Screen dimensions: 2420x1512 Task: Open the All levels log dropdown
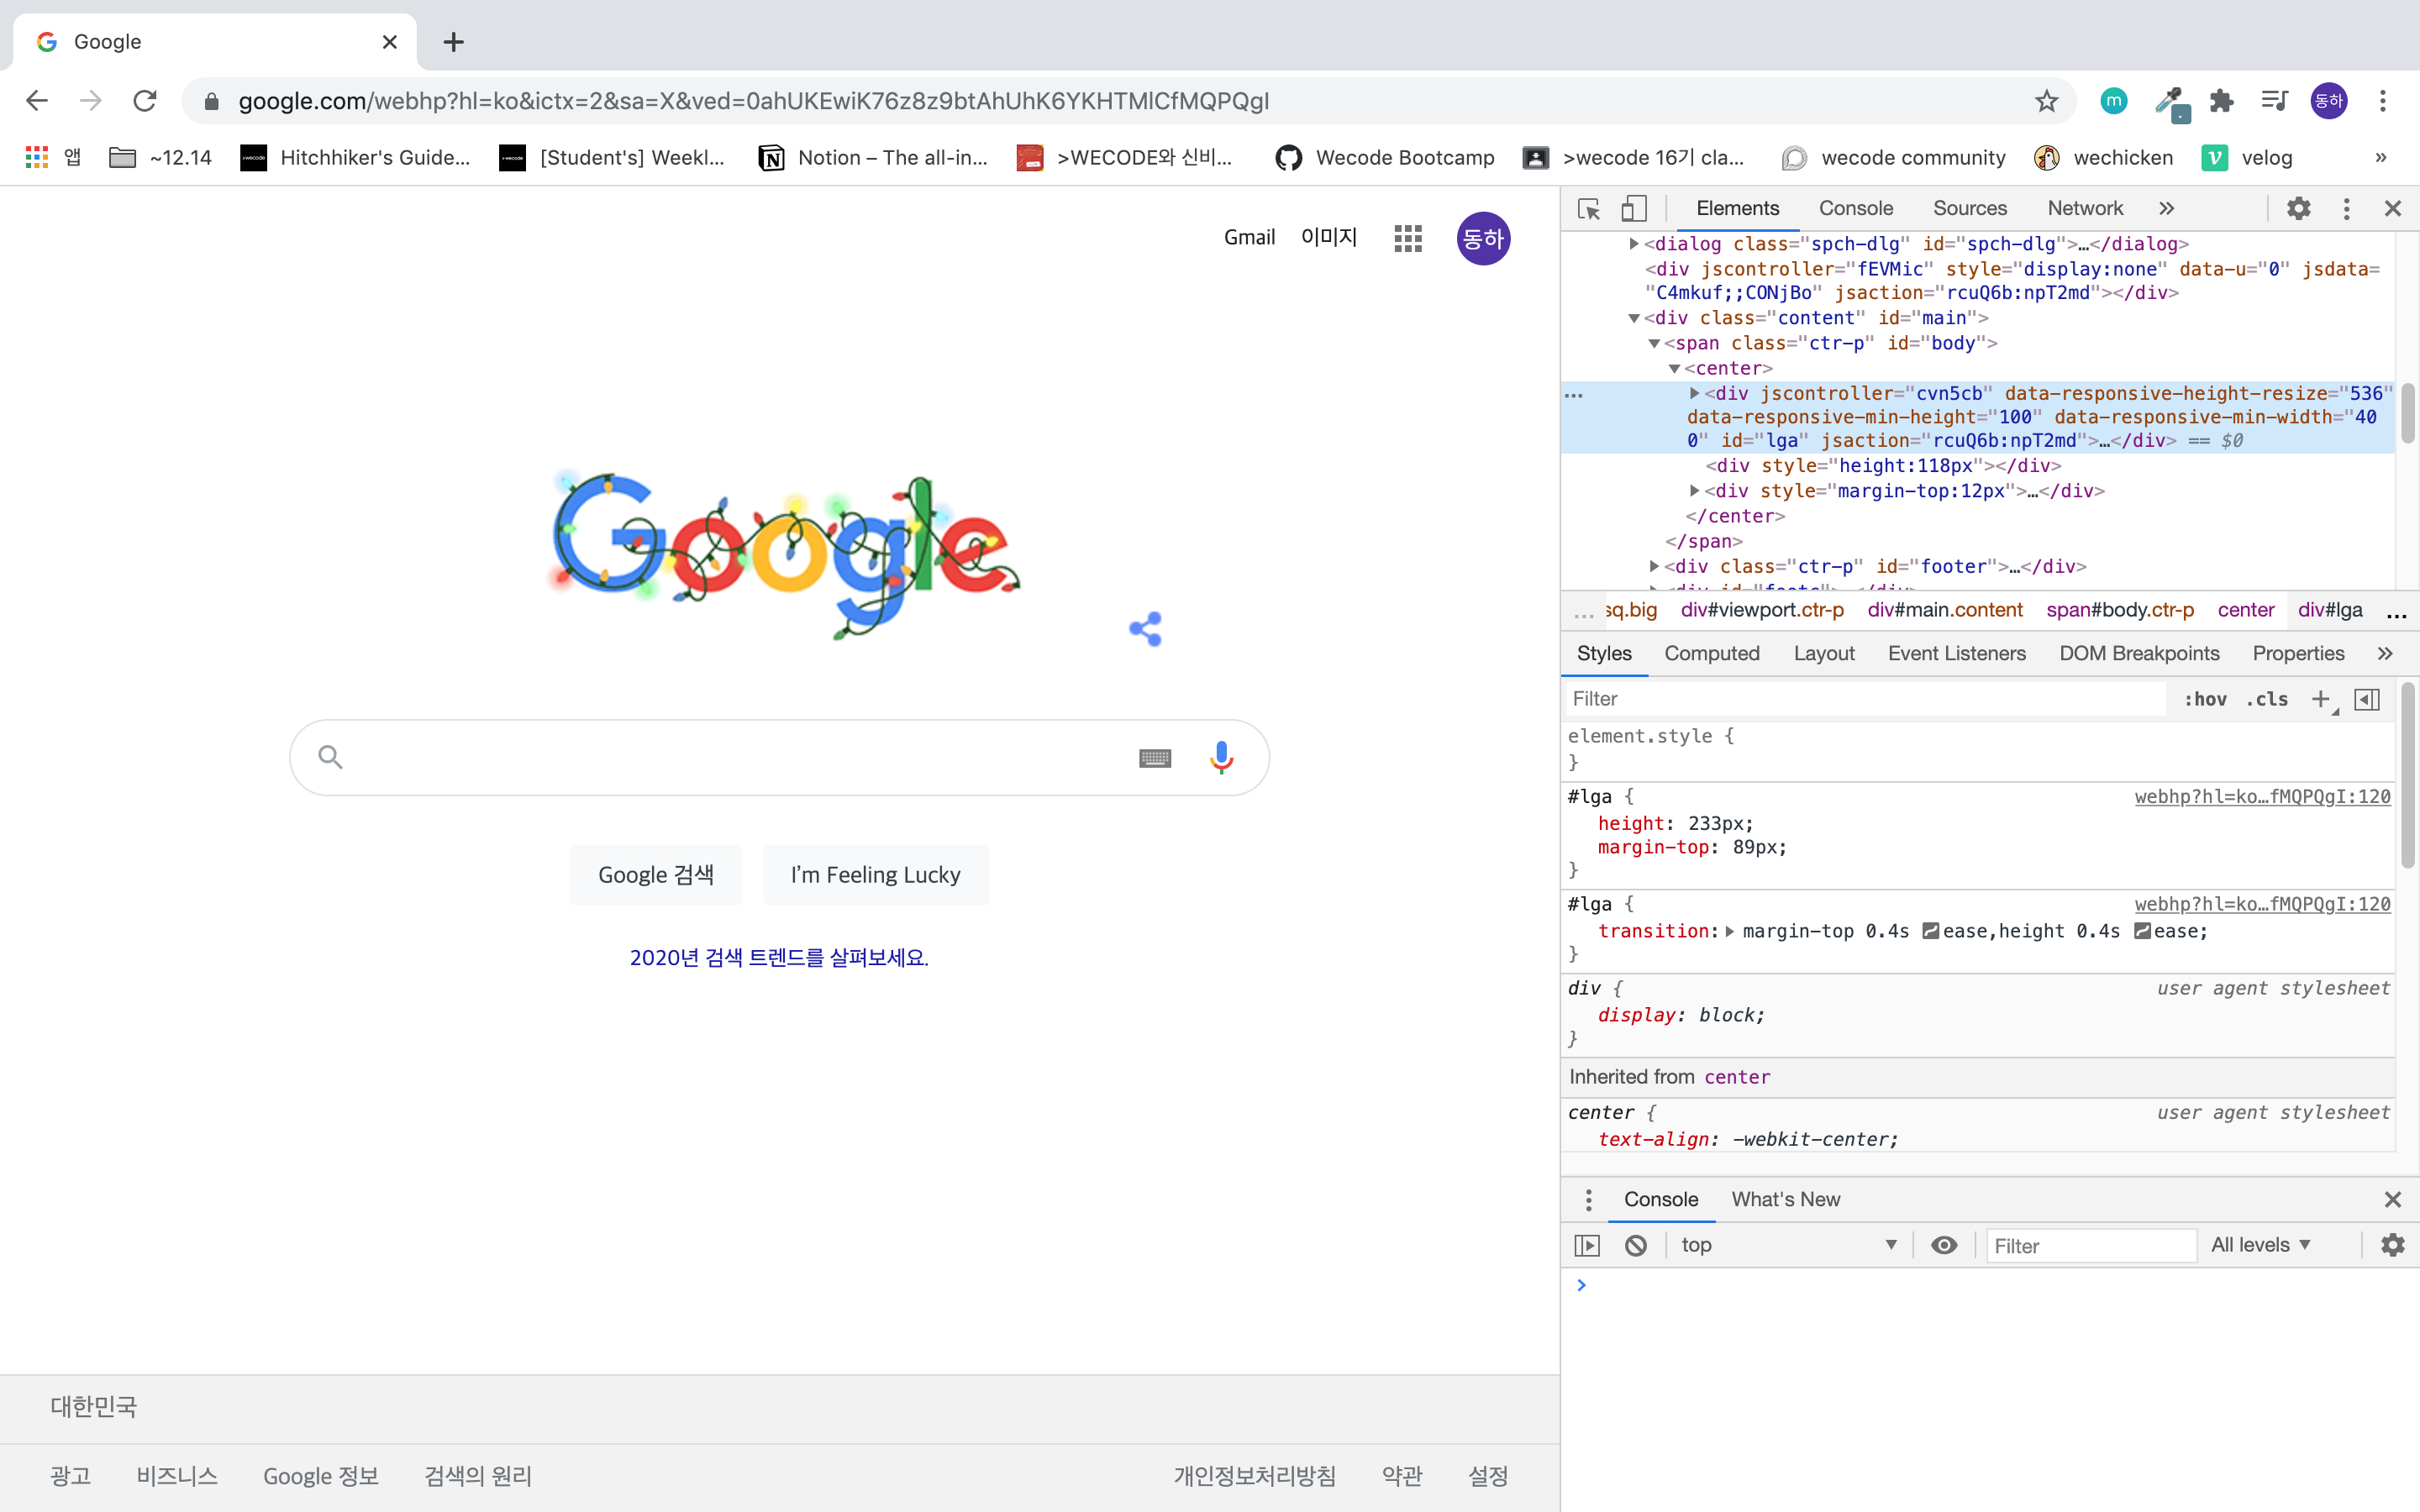[2261, 1245]
